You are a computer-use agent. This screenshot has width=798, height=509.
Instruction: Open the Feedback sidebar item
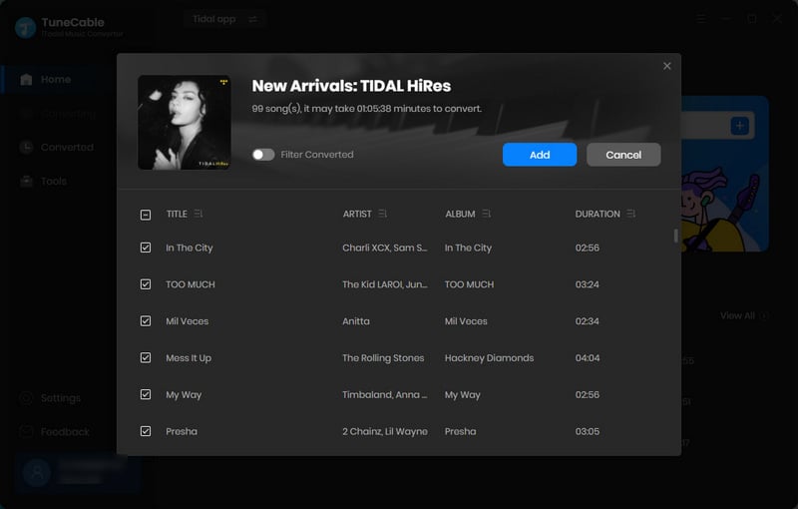coord(54,432)
